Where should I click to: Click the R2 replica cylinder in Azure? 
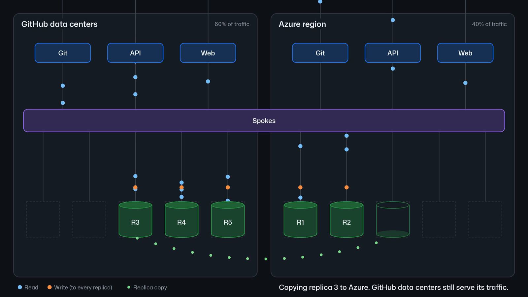(x=346, y=219)
